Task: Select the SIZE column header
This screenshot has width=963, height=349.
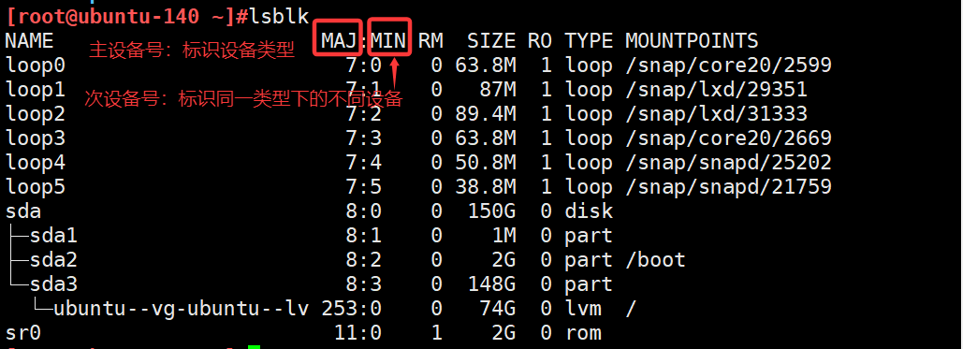Action: (x=491, y=40)
